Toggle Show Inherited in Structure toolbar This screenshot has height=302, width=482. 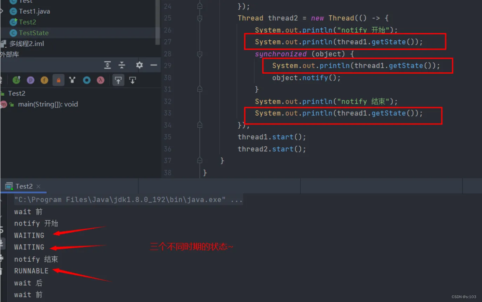coord(16,80)
